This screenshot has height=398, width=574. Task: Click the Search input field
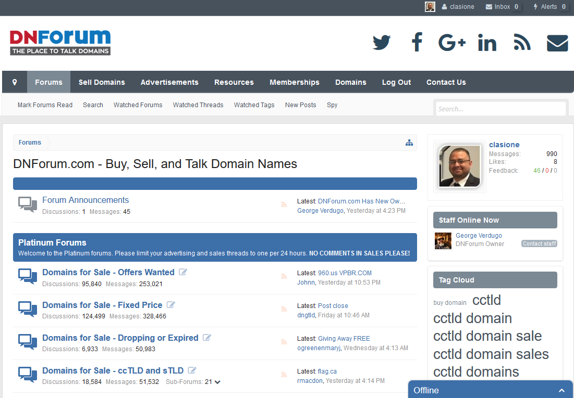pos(500,109)
